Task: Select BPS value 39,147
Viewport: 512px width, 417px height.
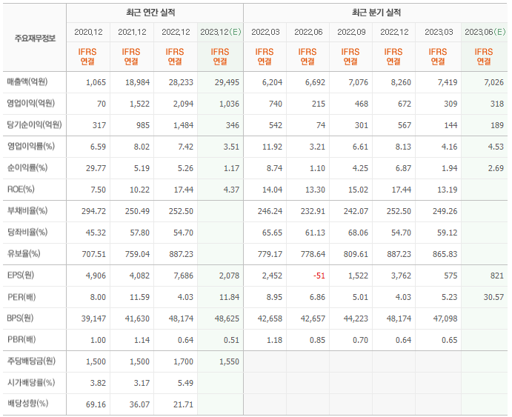Action: pyautogui.click(x=93, y=318)
